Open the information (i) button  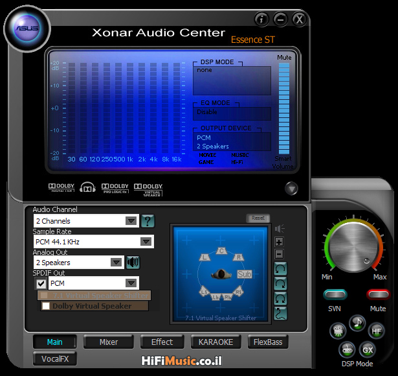tap(261, 19)
